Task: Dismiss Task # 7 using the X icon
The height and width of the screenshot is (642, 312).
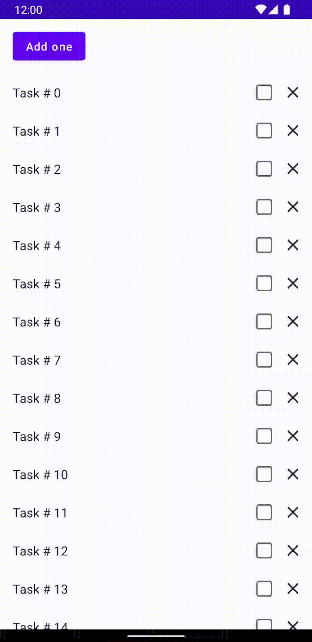Action: point(293,360)
